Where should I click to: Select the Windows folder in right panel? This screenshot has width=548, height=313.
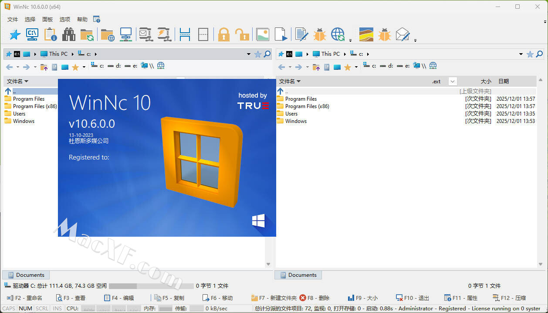[x=296, y=121]
